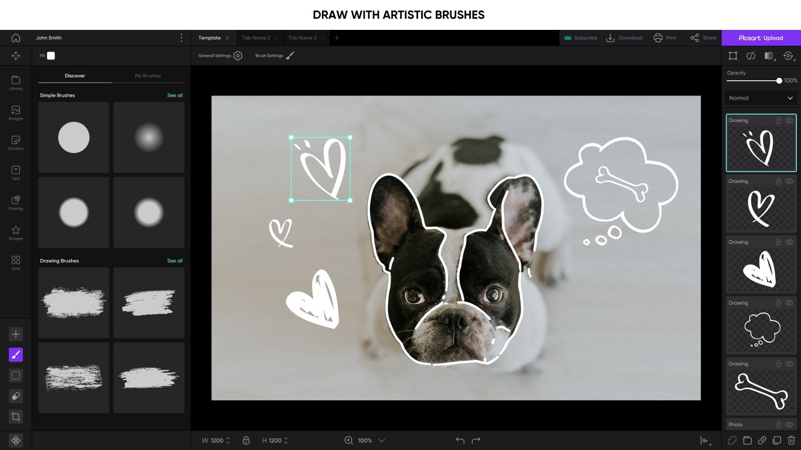Open the Shapes panel
This screenshot has width=801, height=450.
click(16, 233)
